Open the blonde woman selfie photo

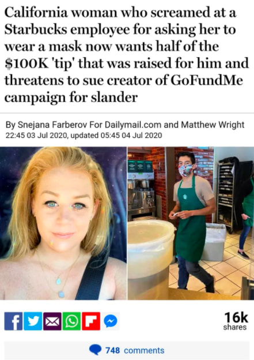(63, 223)
